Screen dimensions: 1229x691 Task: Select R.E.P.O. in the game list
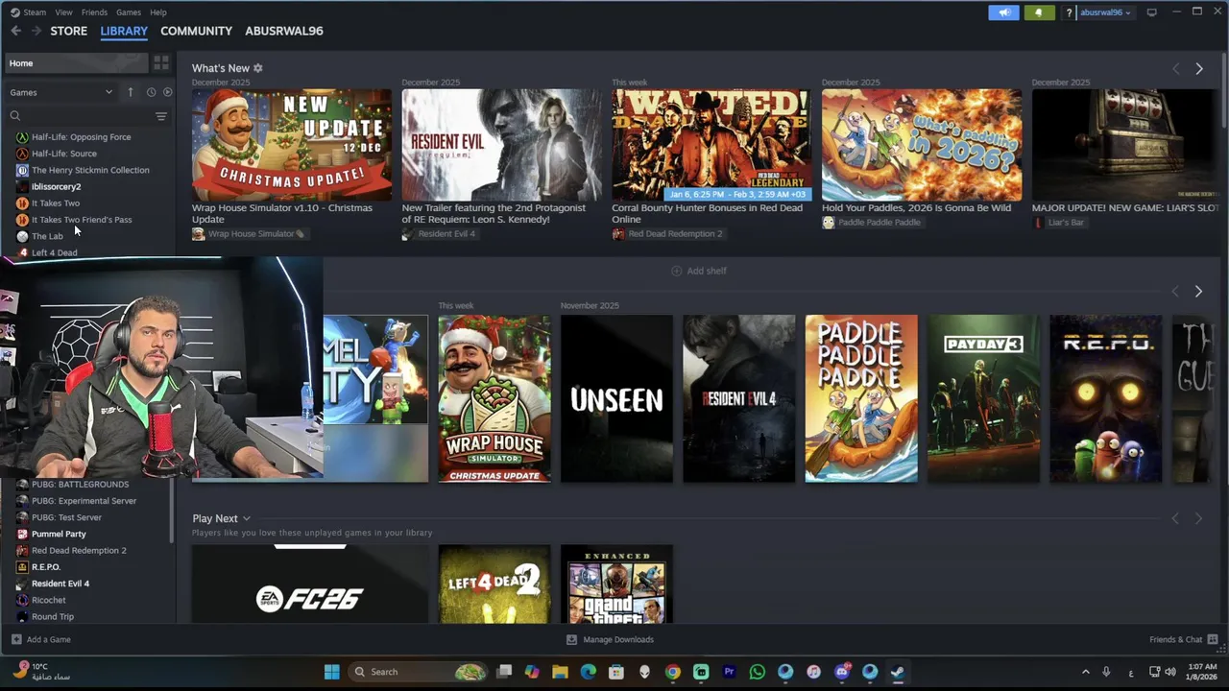(46, 567)
